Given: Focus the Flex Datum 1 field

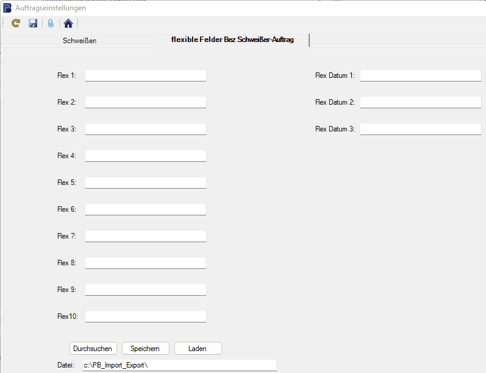Looking at the screenshot, I should pyautogui.click(x=420, y=75).
